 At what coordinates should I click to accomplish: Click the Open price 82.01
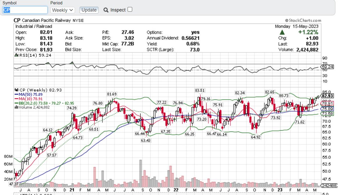[46, 32]
